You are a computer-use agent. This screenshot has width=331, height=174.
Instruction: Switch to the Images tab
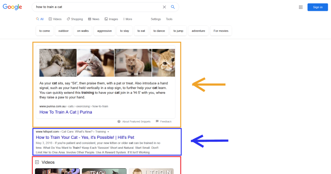coord(111,19)
